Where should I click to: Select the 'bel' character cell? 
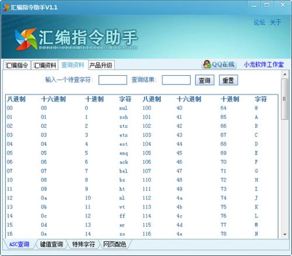pos(123,171)
